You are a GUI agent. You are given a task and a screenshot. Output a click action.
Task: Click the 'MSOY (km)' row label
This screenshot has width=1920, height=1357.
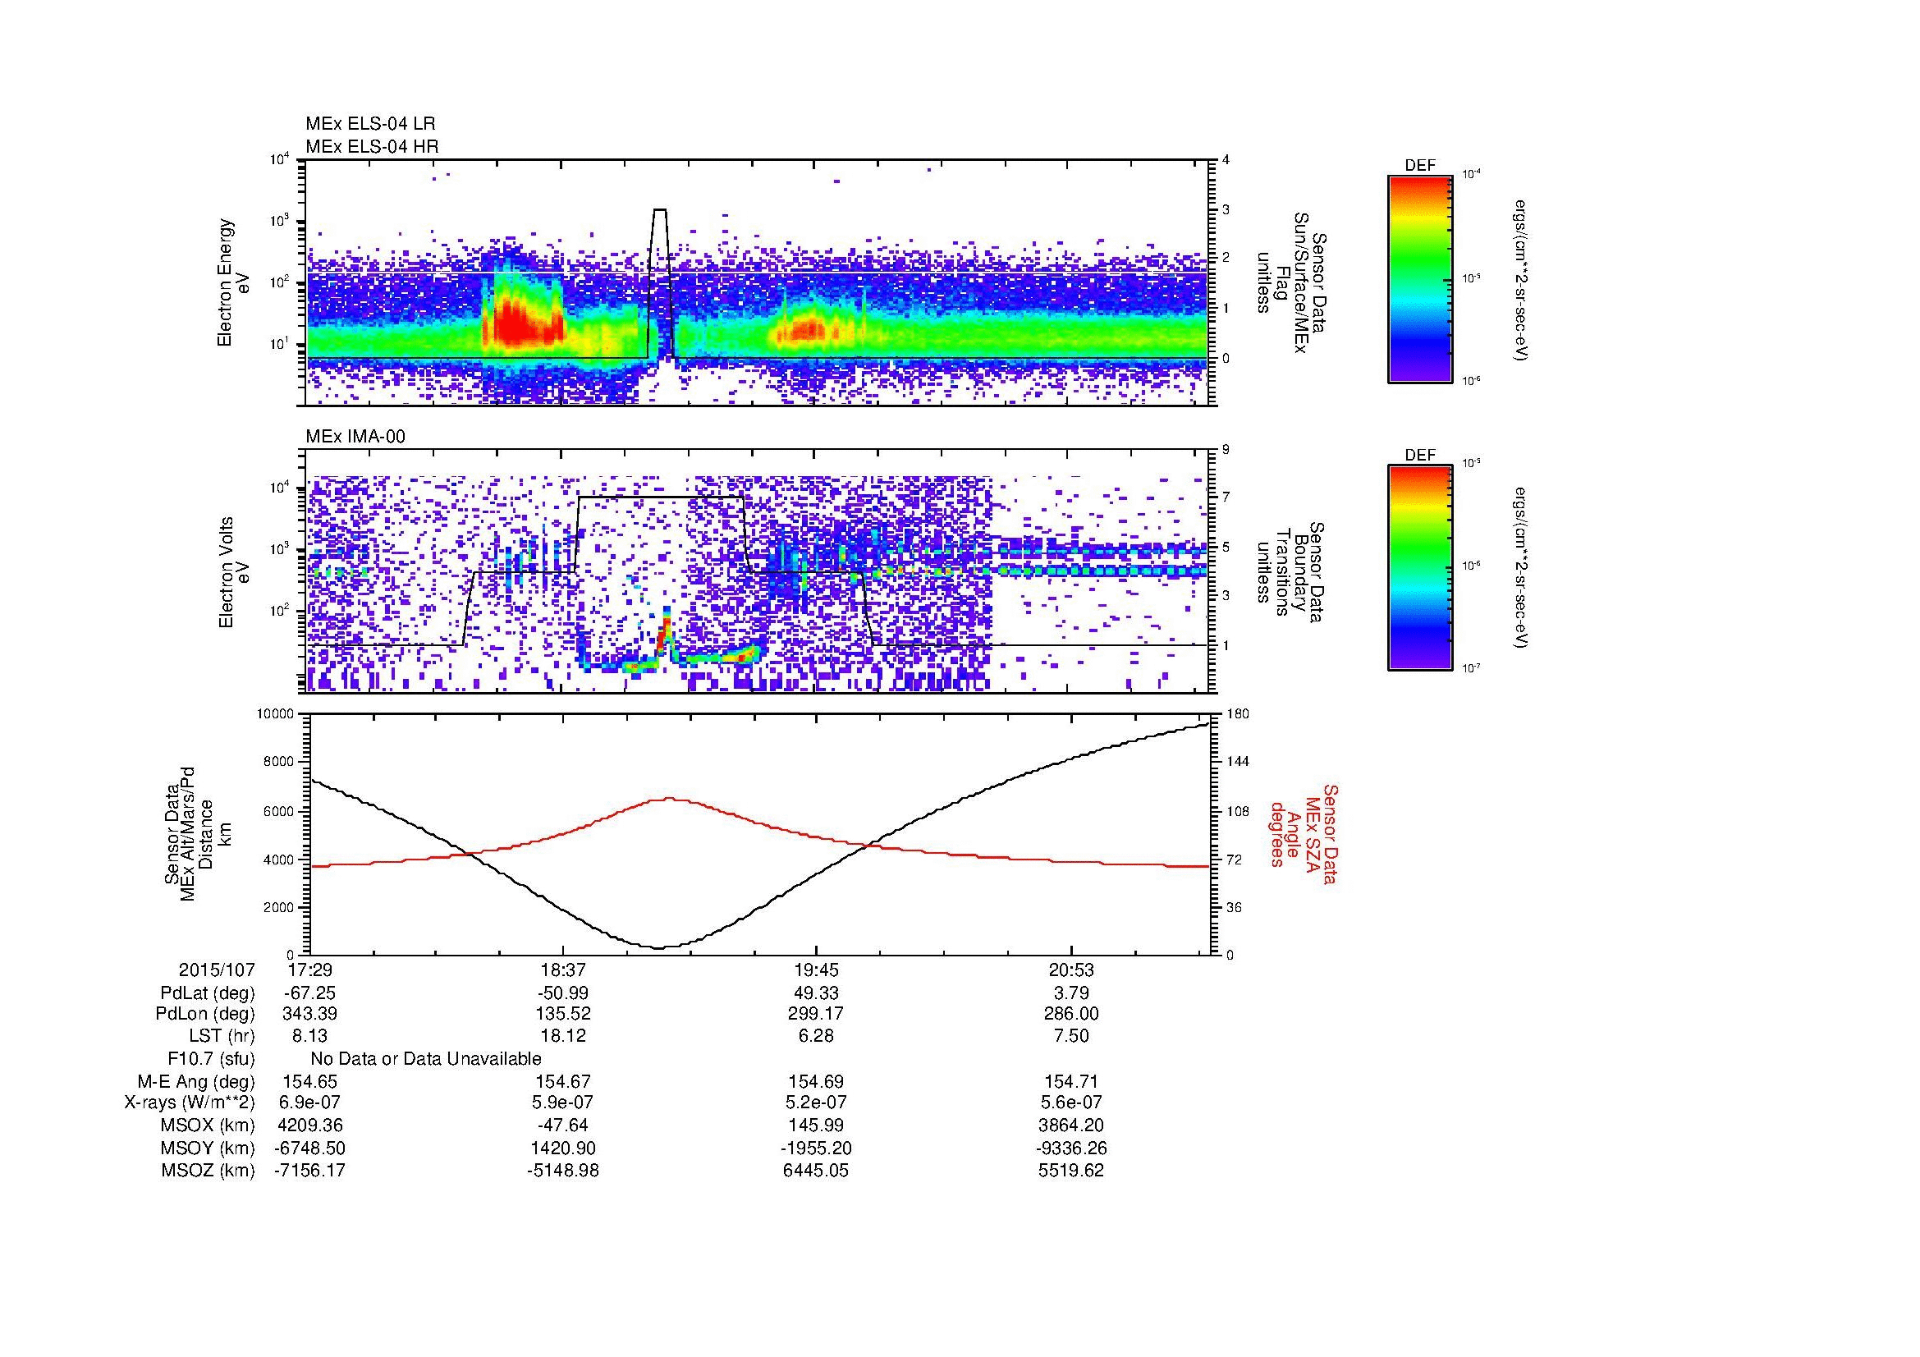pyautogui.click(x=208, y=1148)
